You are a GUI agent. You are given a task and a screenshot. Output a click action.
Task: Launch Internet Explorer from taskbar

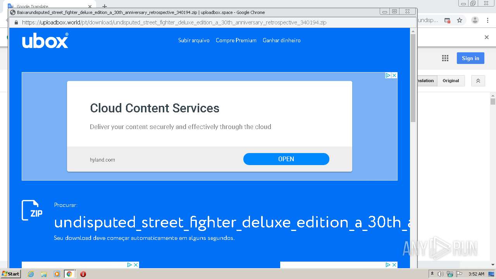[x=31, y=274]
